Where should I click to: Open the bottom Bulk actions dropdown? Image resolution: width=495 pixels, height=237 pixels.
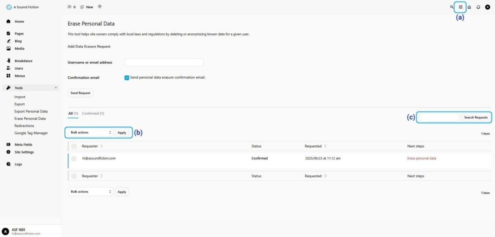(90, 192)
